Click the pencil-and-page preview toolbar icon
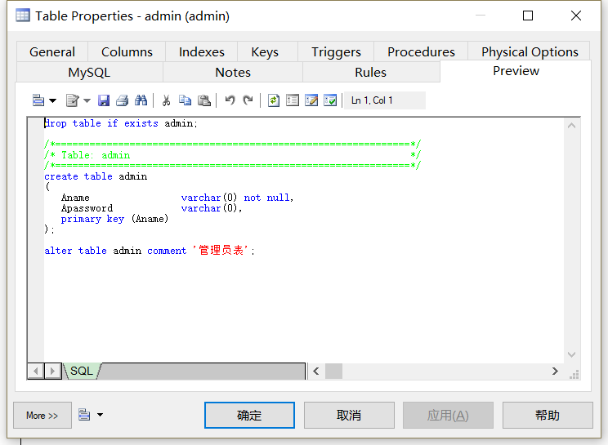Screen dimensions: 608x445 (311, 100)
